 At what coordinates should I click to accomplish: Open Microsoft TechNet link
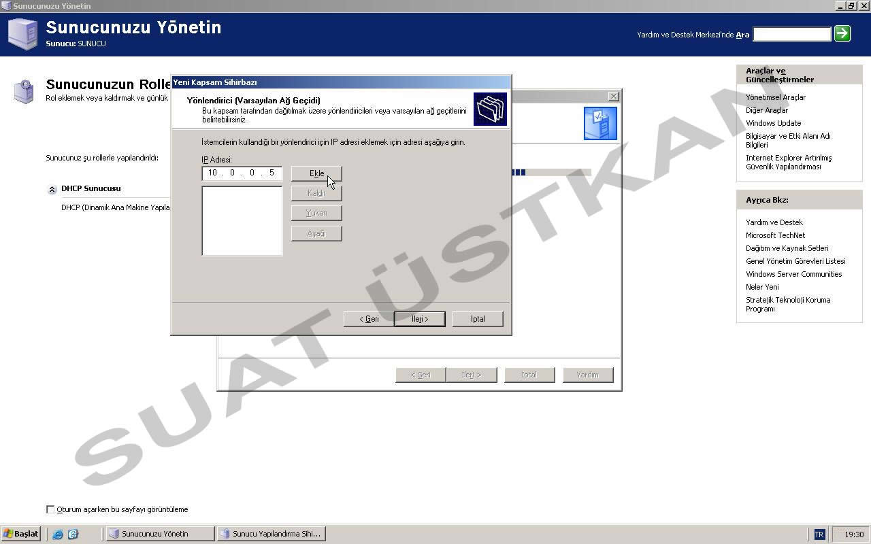click(x=775, y=235)
